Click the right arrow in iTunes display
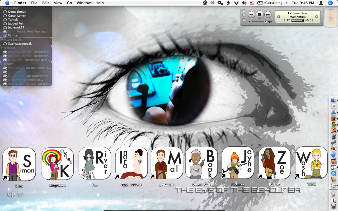 [x=317, y=17]
